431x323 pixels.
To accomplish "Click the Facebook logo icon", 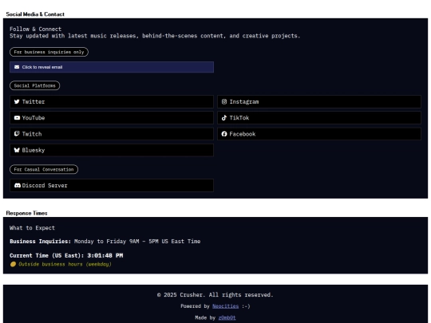I will pyautogui.click(x=224, y=134).
